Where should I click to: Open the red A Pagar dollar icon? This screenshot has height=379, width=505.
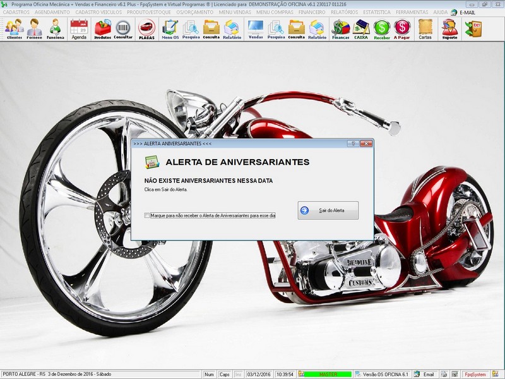[402, 29]
